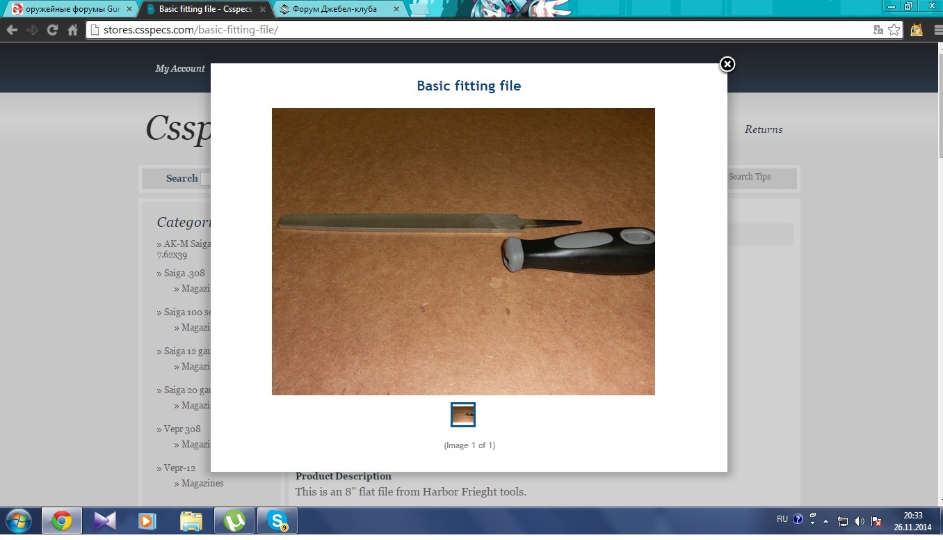The width and height of the screenshot is (943, 540).
Task: Open the My Account link
Action: pos(179,68)
